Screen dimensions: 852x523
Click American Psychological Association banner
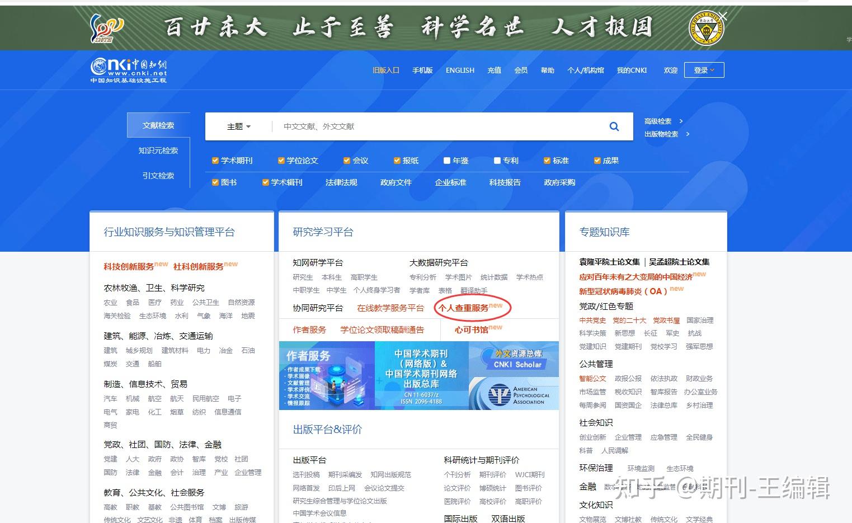click(514, 393)
